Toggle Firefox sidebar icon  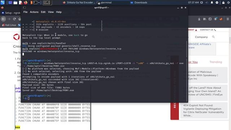click(x=210, y=19)
